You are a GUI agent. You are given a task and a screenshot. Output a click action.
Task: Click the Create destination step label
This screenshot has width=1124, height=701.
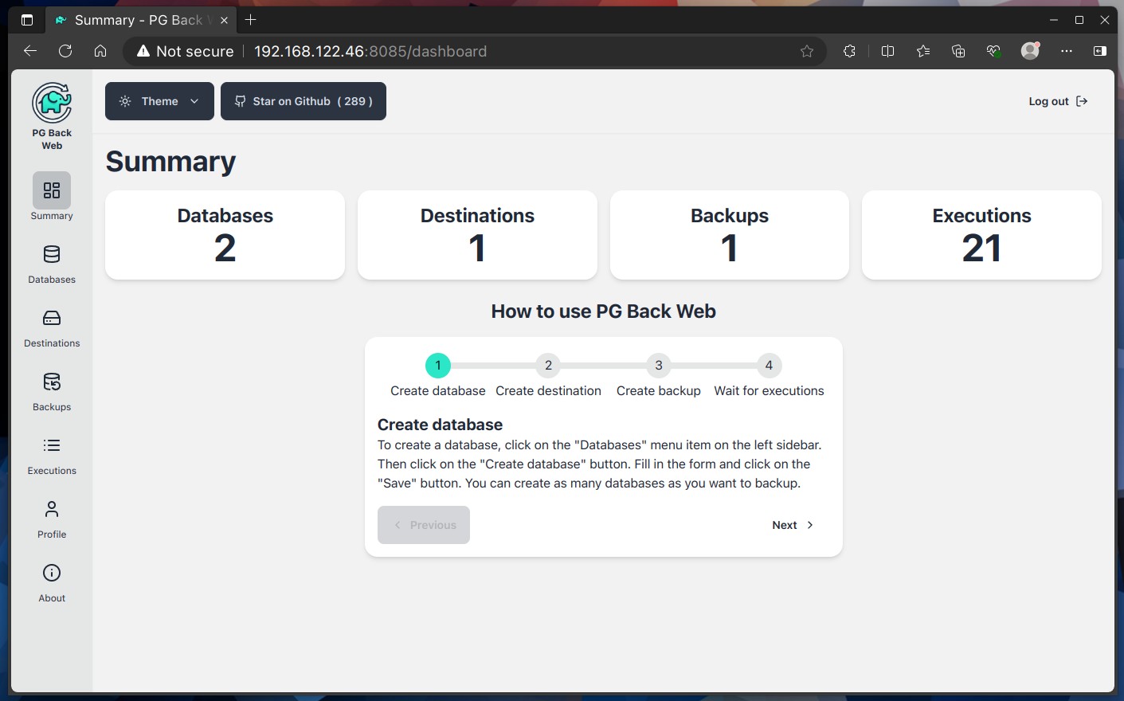pos(548,391)
